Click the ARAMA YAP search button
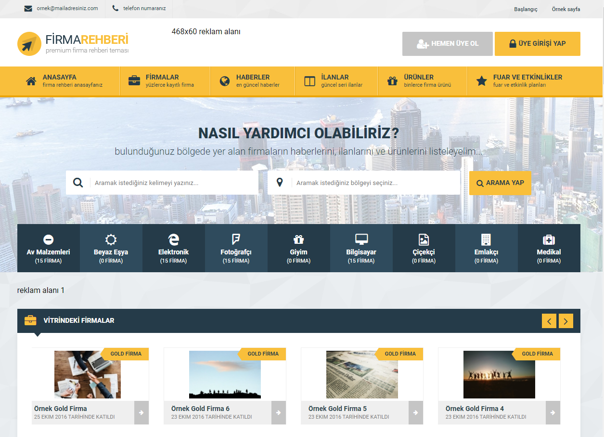This screenshot has width=604, height=437. pyautogui.click(x=500, y=183)
